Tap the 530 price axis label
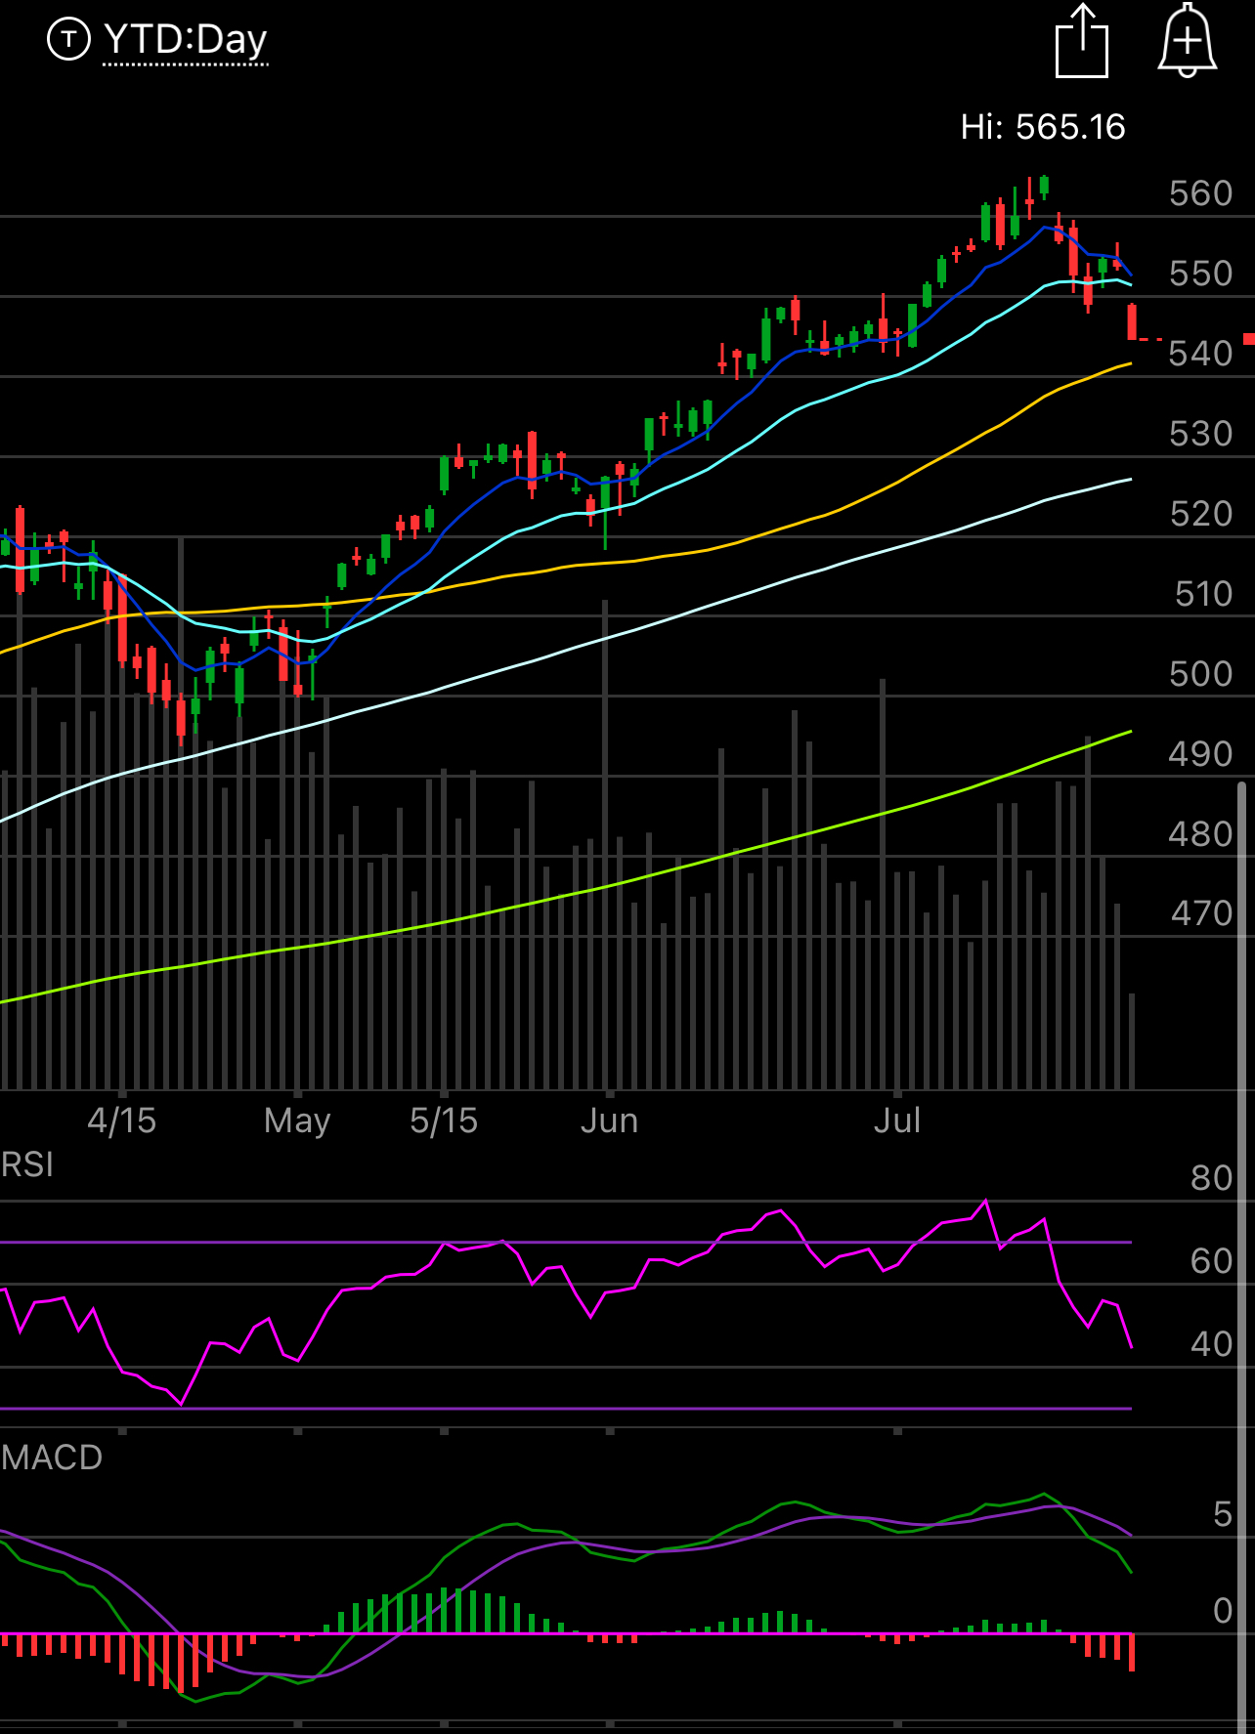Screen dimensions: 1255x1734 (1200, 434)
